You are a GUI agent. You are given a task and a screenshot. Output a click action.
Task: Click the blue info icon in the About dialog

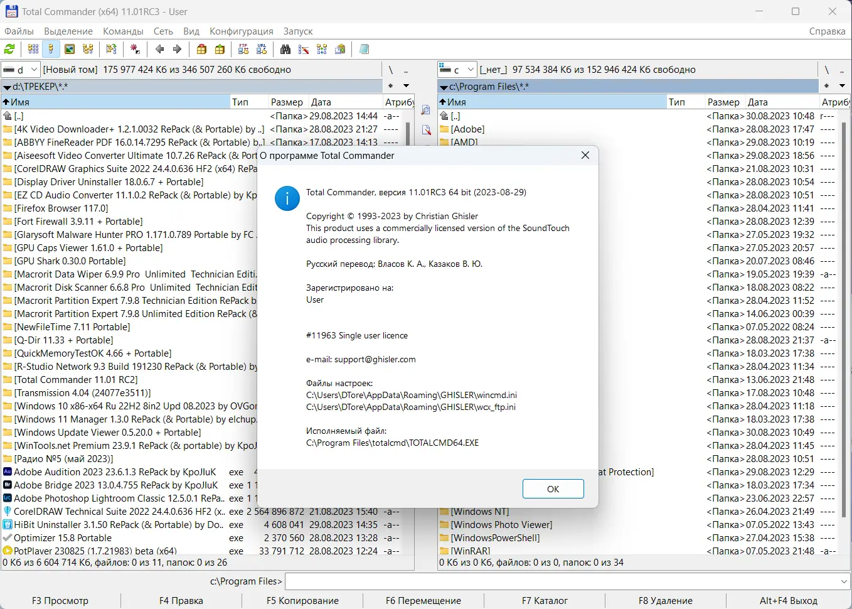287,198
